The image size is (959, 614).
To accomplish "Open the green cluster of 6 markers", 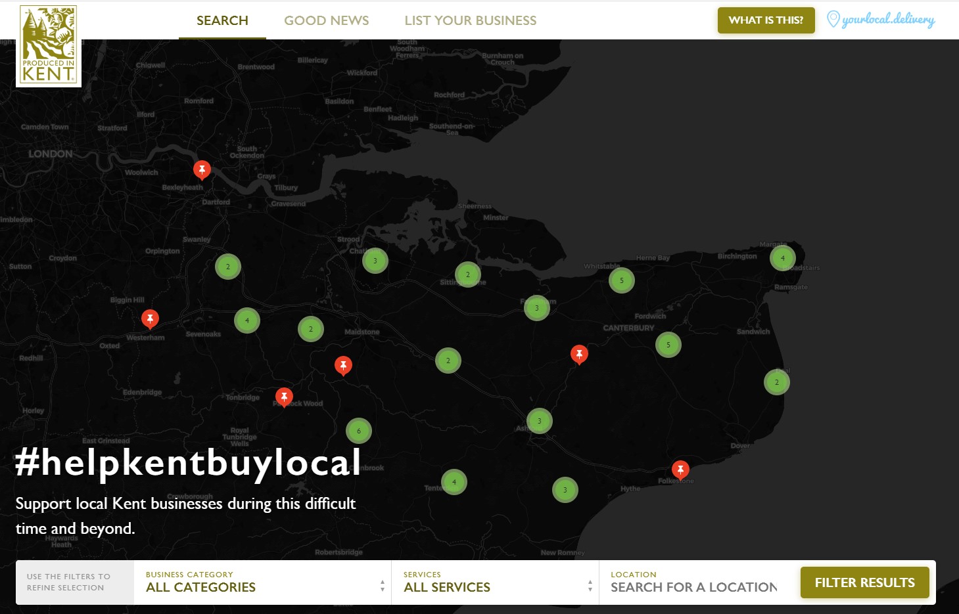I will 359,431.
